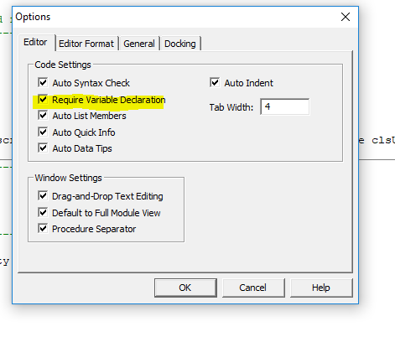Image resolution: width=395 pixels, height=337 pixels.
Task: Disable Default to Full Module View
Action: [43, 213]
